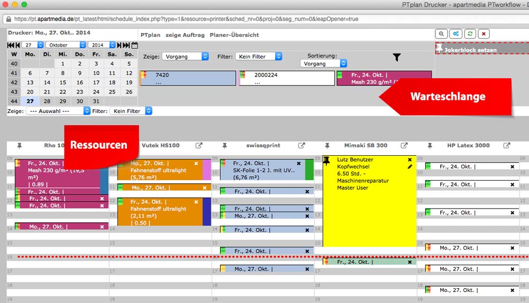Remove top Fr., 24. Okt. job in HP Latex 3000
The width and height of the screenshot is (529, 303).
[513, 167]
